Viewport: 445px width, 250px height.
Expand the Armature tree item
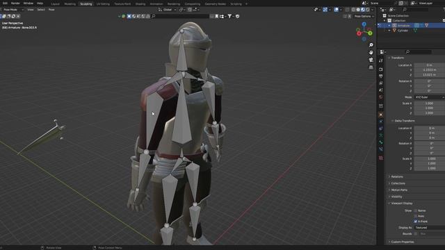point(389,26)
